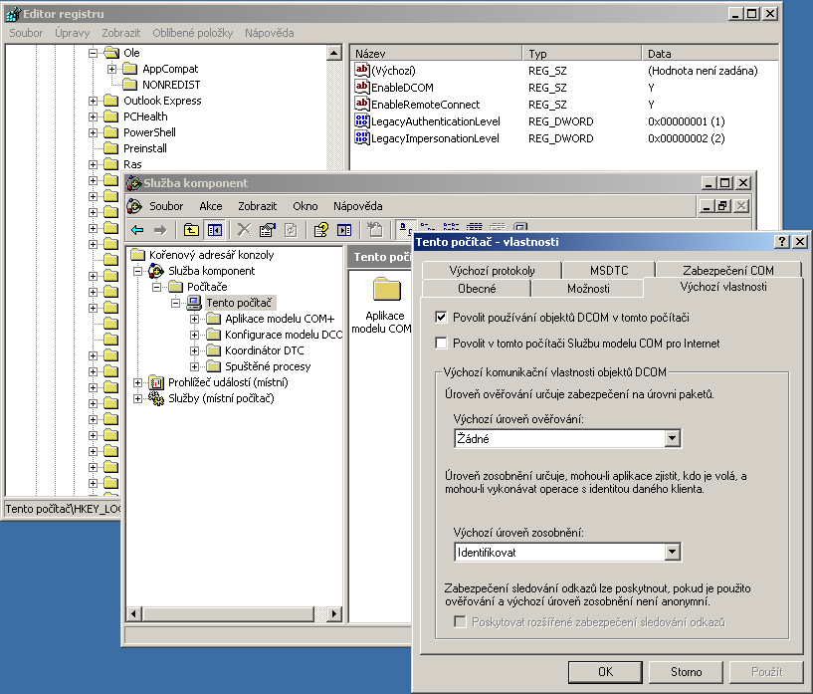Expand Služby (místní počítač) node
This screenshot has width=813, height=694.
[x=137, y=399]
